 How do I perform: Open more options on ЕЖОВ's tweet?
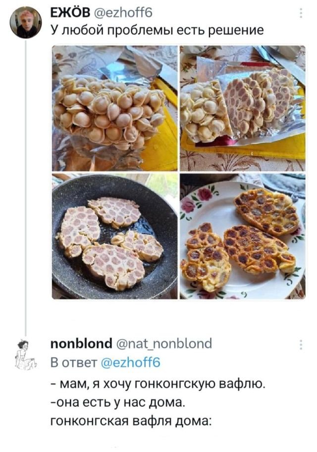click(301, 14)
